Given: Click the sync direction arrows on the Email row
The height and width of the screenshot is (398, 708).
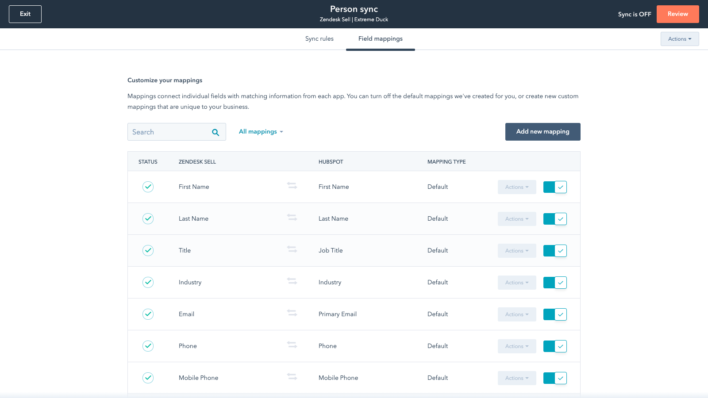Looking at the screenshot, I should point(292,313).
